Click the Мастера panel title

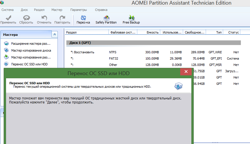(x=10, y=35)
